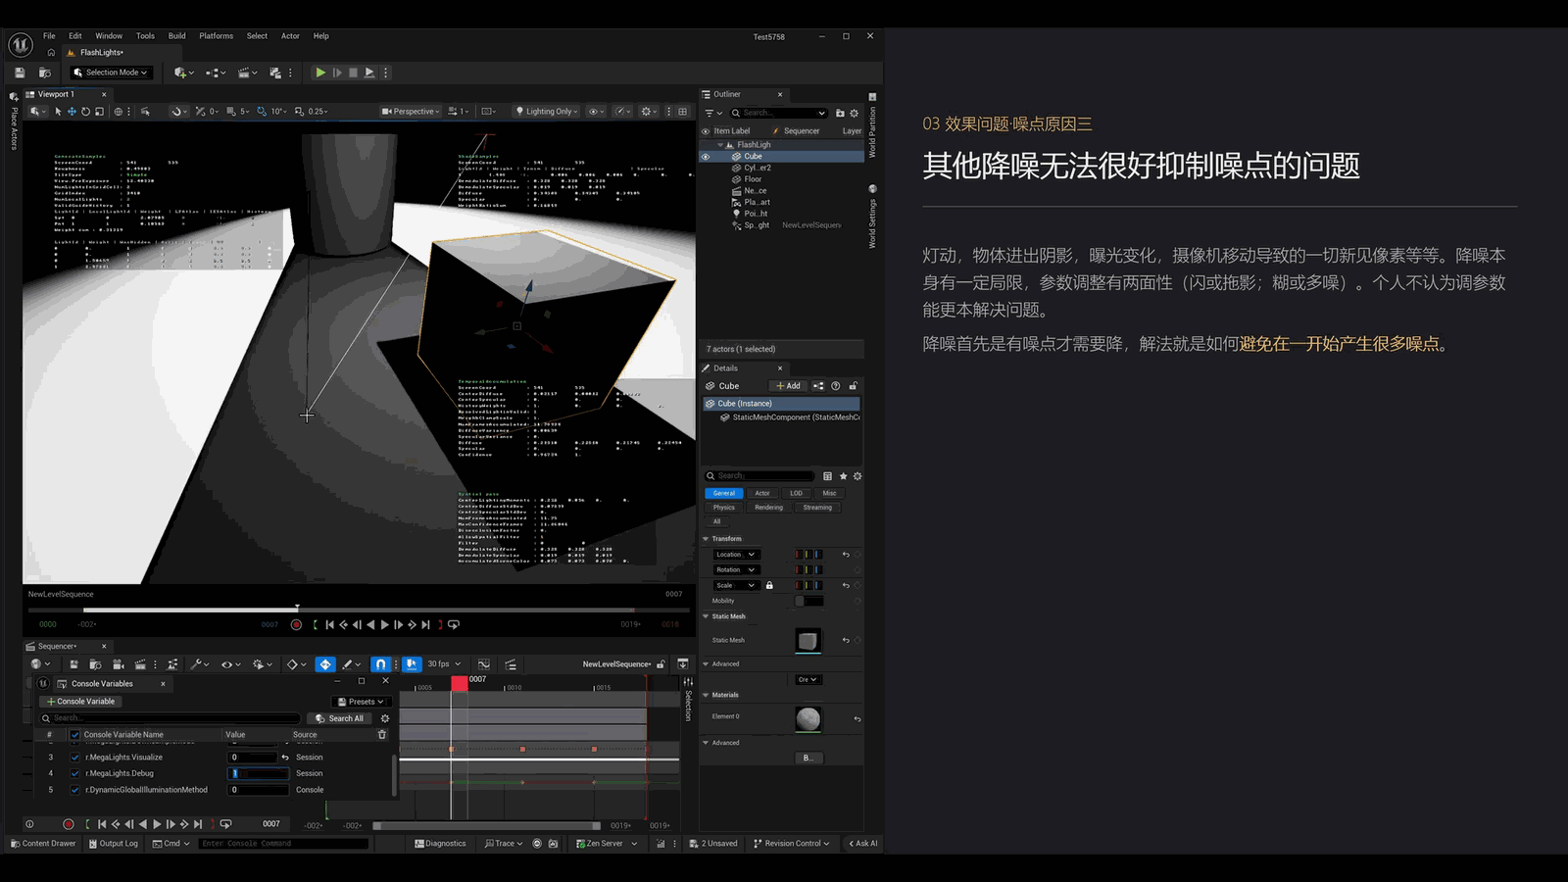Toggle the Console Variable Name header checkbox
The height and width of the screenshot is (882, 1568).
coord(74,734)
